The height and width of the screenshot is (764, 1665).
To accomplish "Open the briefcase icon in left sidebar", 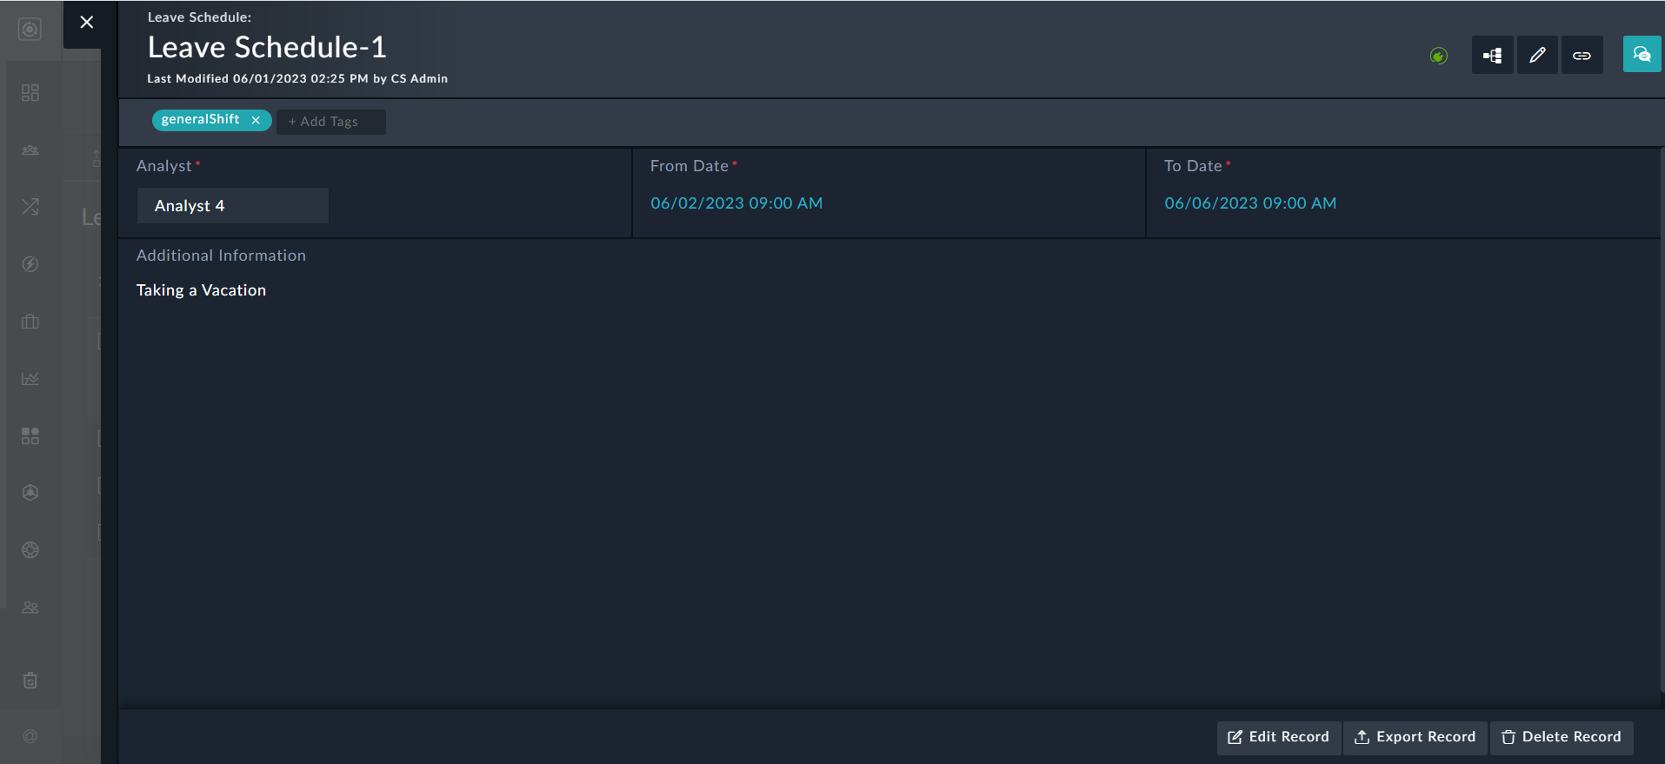I will click(x=30, y=322).
